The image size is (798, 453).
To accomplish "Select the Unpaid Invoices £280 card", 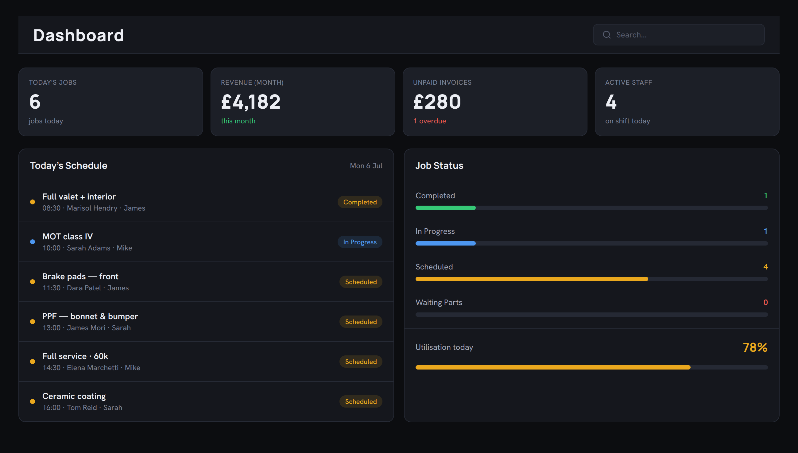I will pyautogui.click(x=495, y=102).
